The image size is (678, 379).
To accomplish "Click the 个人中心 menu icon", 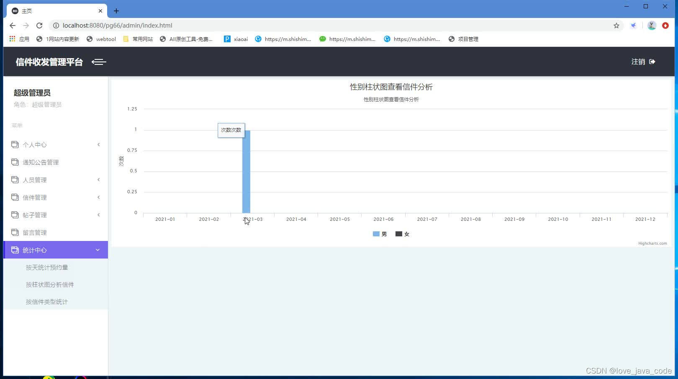I will [x=15, y=144].
